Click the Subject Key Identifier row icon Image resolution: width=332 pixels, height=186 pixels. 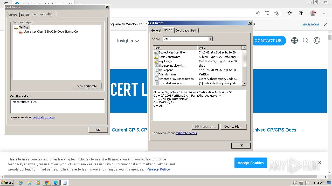click(x=156, y=52)
